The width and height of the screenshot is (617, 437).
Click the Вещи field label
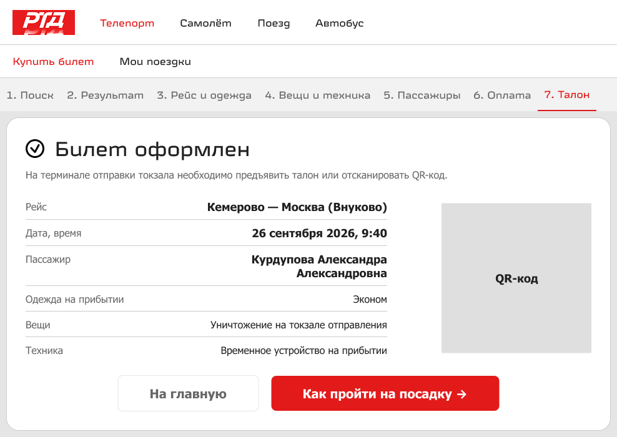click(37, 325)
